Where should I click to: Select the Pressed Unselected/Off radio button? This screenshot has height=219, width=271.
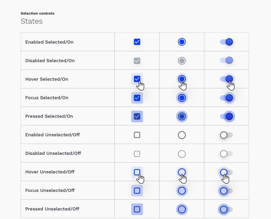tap(182, 209)
